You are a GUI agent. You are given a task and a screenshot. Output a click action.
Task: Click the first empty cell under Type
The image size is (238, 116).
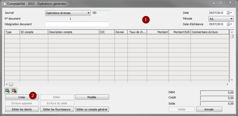(x=12, y=37)
